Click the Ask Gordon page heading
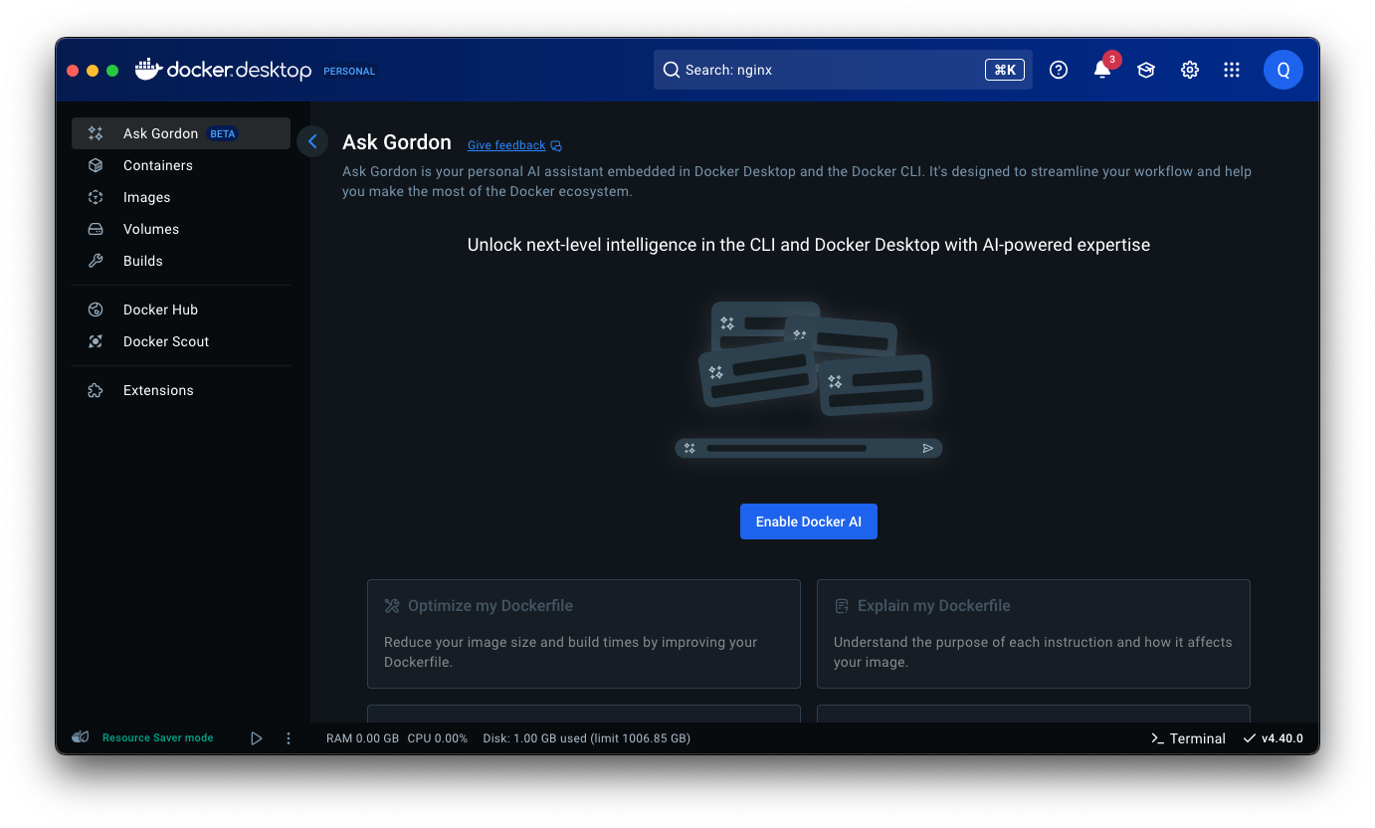The width and height of the screenshot is (1375, 828). 397,142
